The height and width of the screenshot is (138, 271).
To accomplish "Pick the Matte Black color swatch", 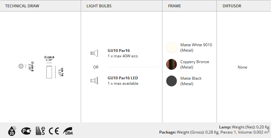I will tap(171, 81).
